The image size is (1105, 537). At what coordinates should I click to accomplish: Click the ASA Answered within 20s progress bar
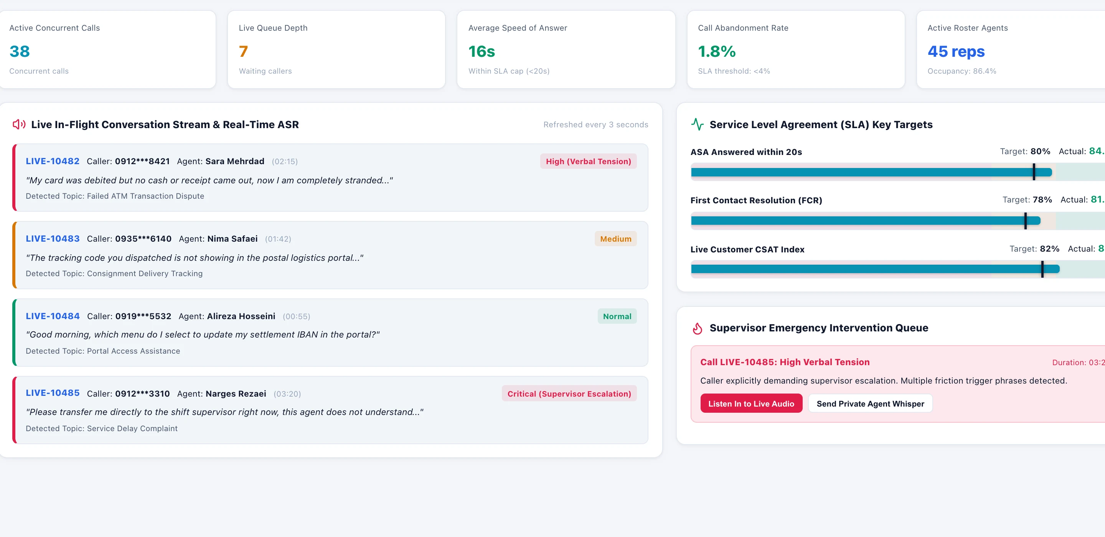(x=898, y=172)
